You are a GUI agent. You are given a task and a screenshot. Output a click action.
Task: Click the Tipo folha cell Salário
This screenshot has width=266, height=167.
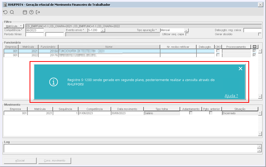click(162, 113)
